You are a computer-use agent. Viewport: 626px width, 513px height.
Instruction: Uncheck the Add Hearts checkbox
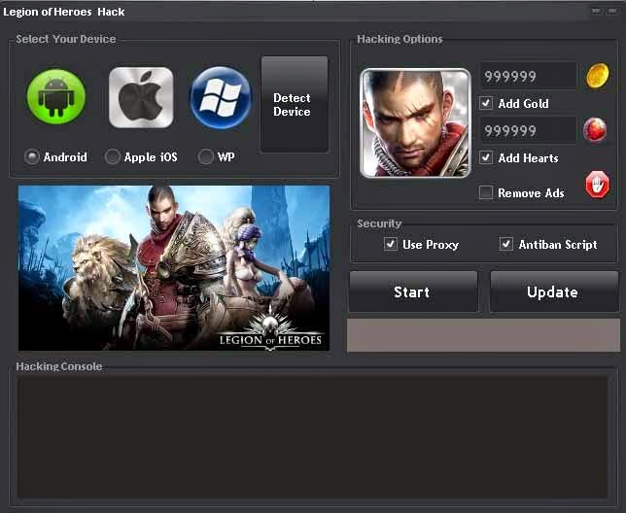(x=485, y=157)
